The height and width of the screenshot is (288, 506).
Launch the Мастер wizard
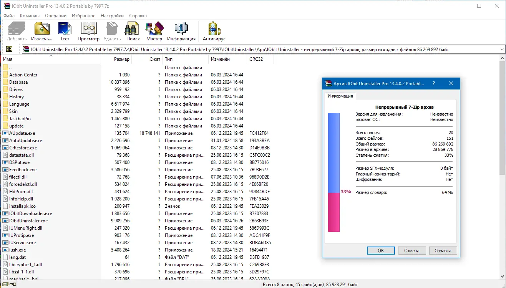154,31
